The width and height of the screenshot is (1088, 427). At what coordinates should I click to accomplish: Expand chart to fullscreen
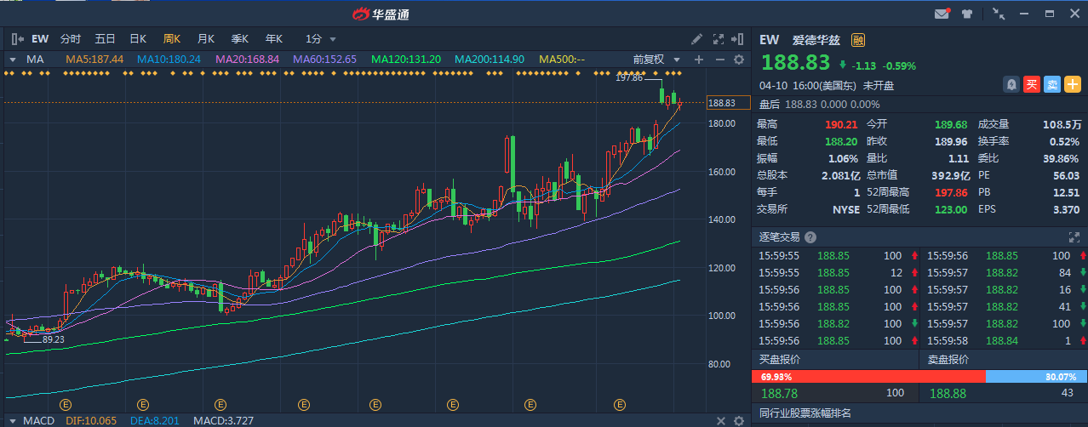coord(718,39)
